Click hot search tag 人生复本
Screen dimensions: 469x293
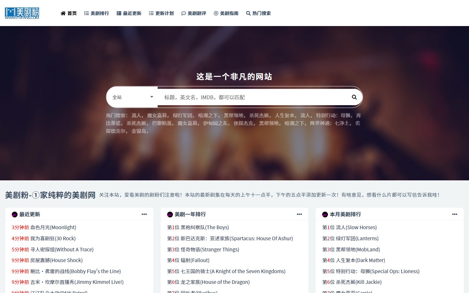coord(285,116)
